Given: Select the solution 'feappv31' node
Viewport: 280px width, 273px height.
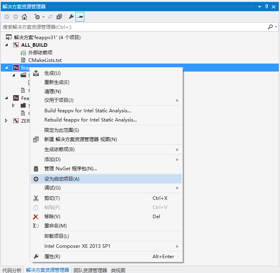Looking at the screenshot, I should [x=47, y=37].
